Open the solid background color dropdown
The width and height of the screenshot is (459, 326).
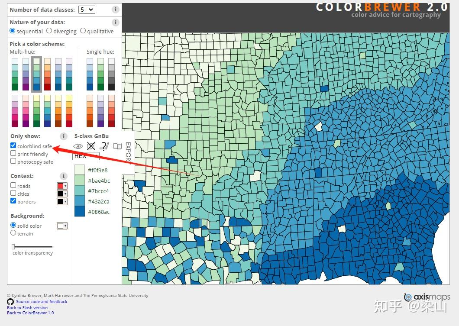coord(62,226)
